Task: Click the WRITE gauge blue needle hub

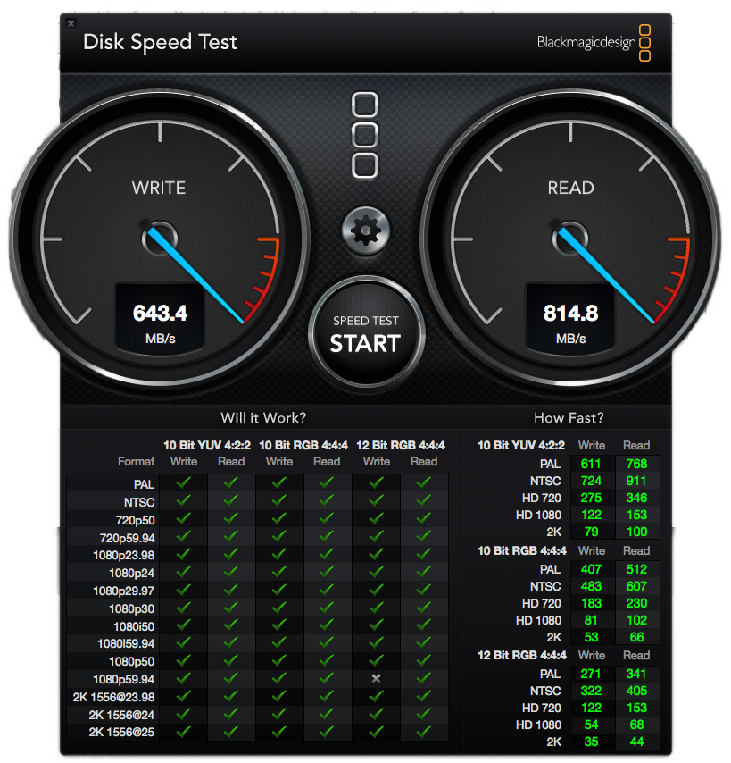Action: pyautogui.click(x=157, y=237)
